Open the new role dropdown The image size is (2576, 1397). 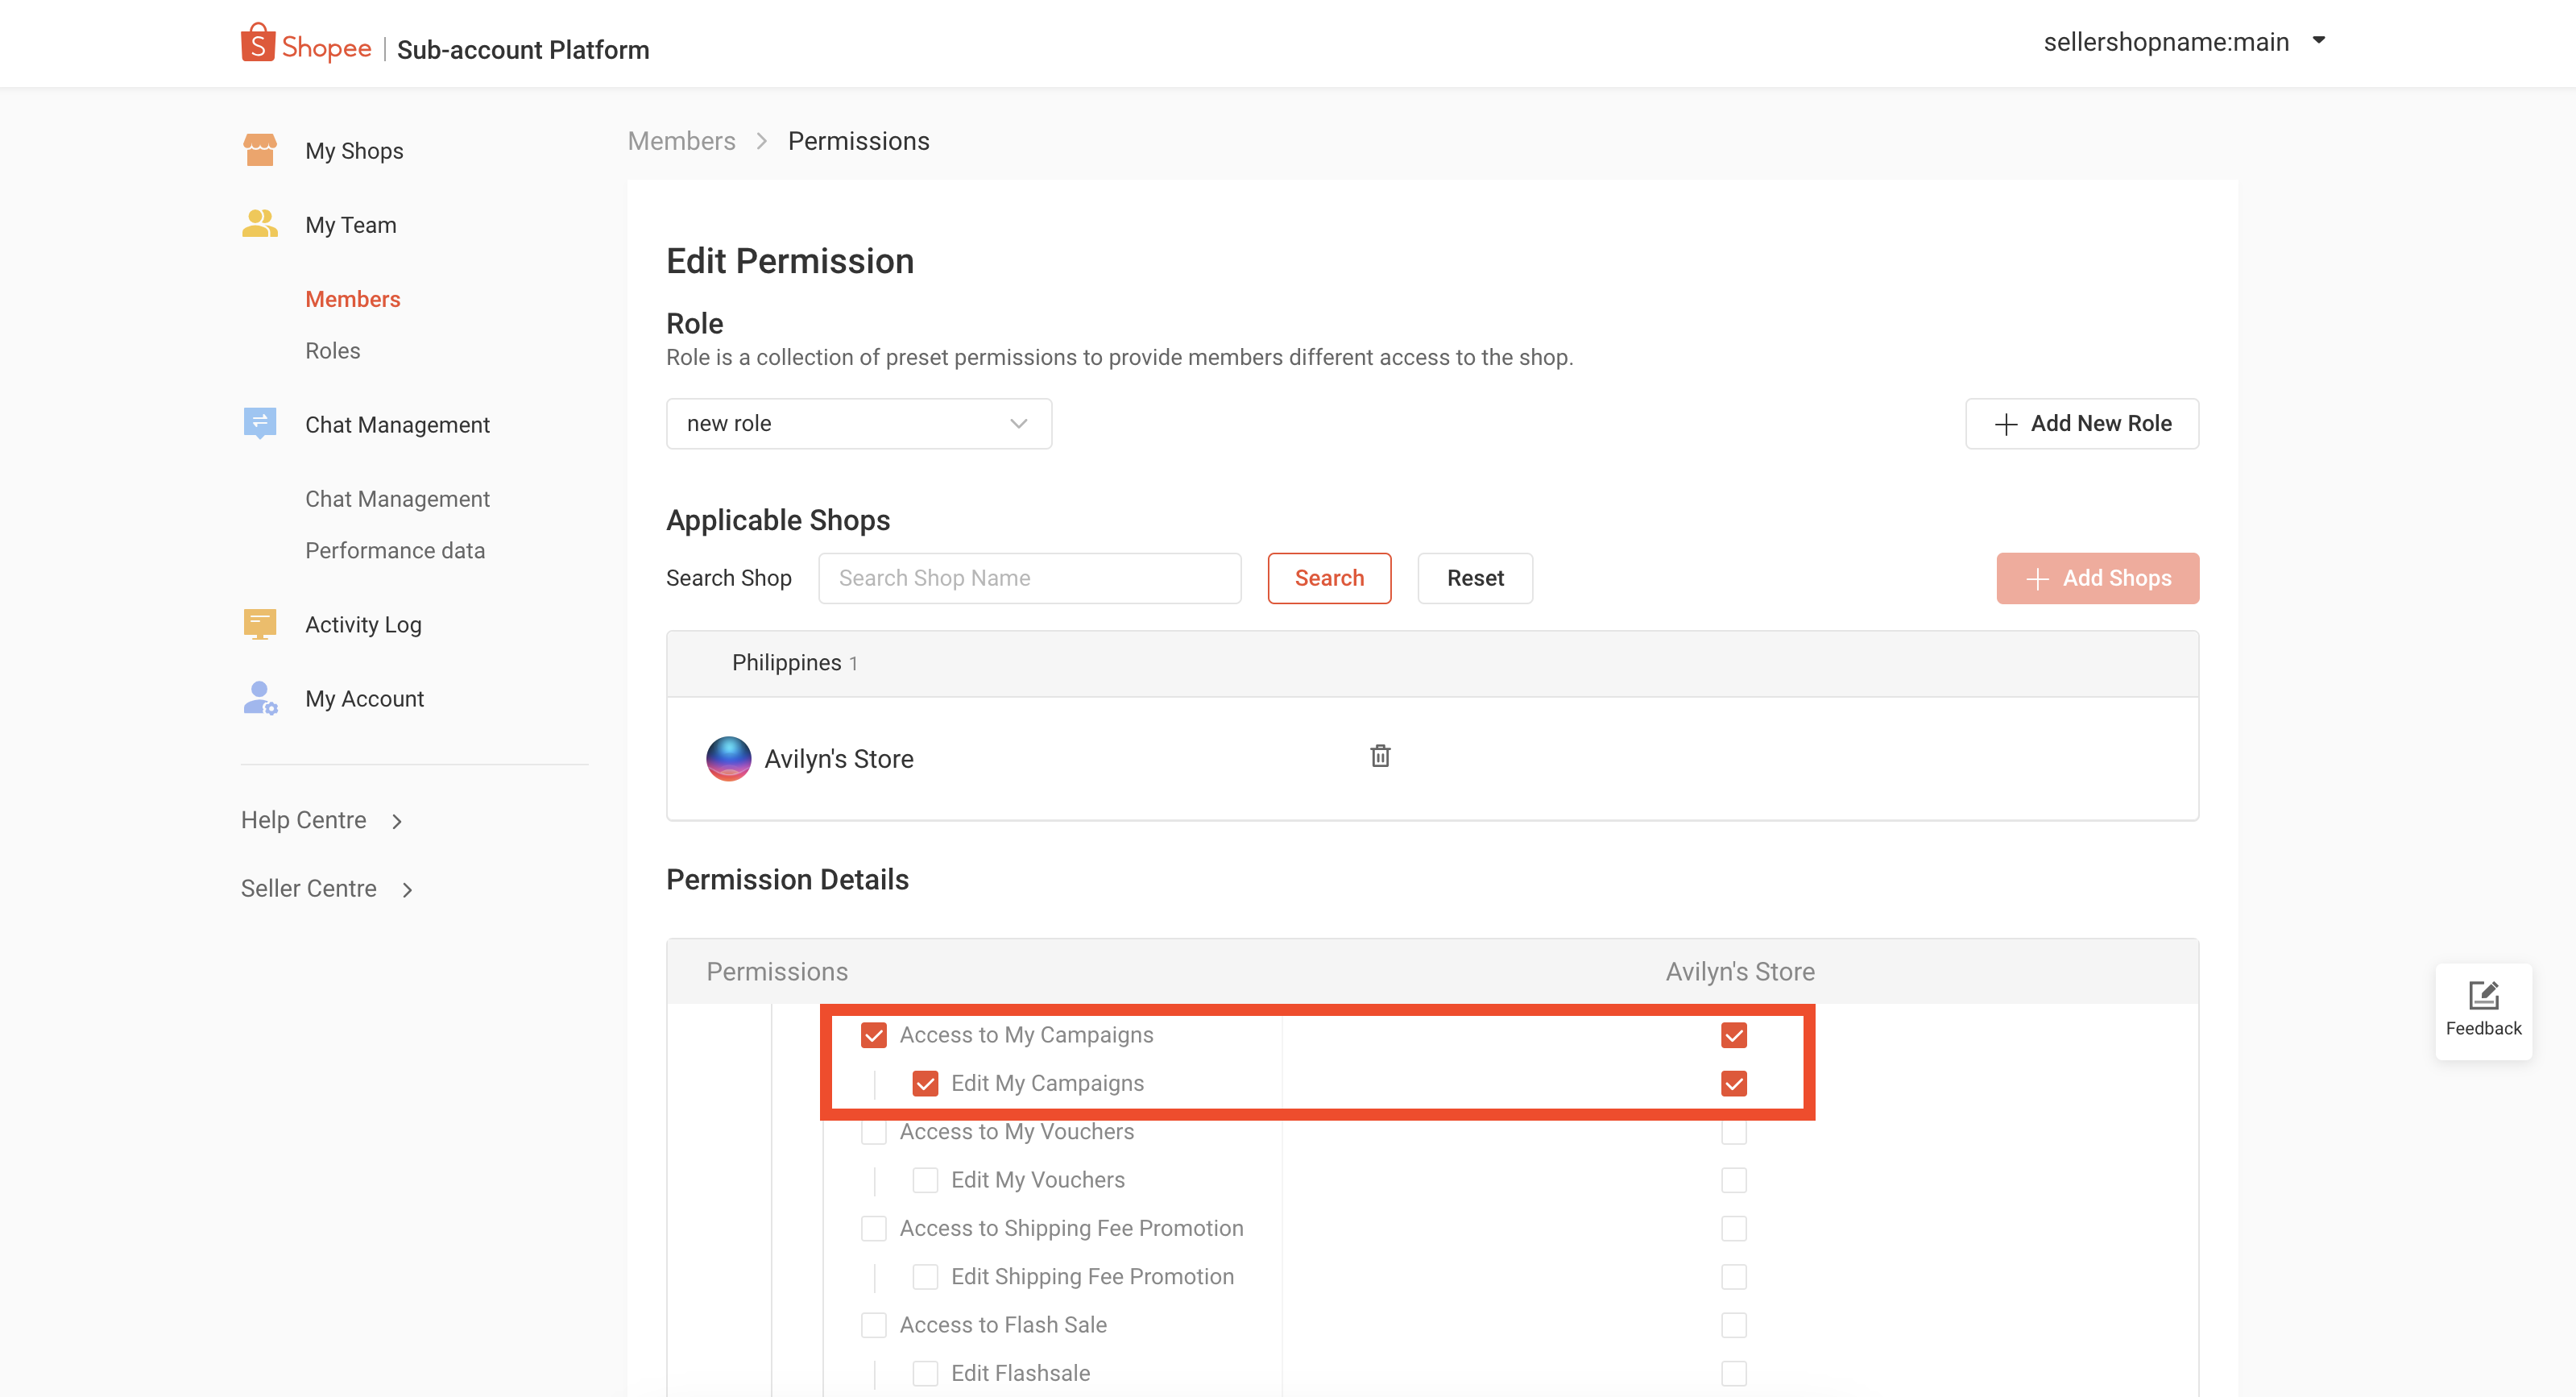(x=858, y=423)
